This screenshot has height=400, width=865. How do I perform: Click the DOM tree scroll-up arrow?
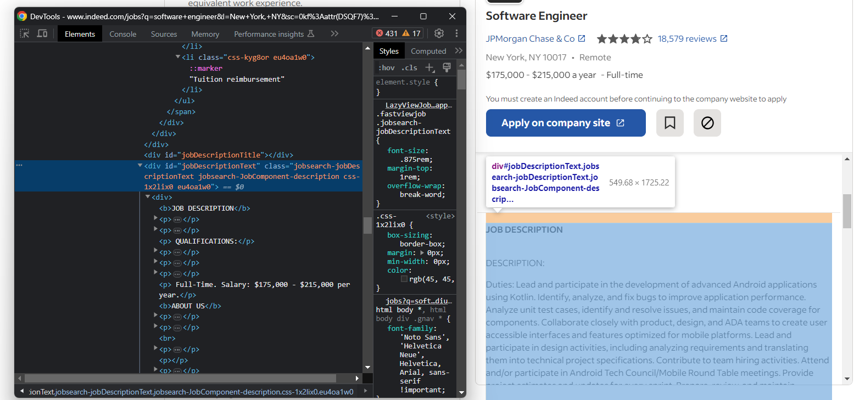pyautogui.click(x=367, y=48)
